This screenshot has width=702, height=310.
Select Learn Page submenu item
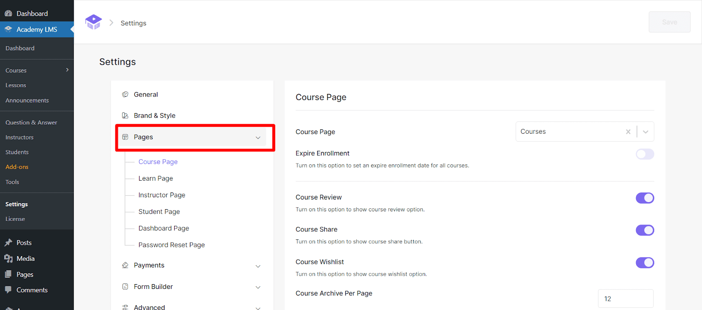pos(156,178)
